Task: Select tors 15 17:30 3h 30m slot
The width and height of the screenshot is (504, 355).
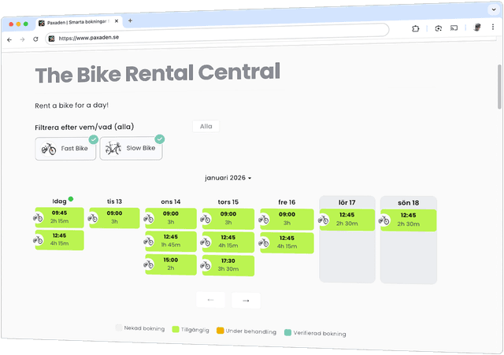Action: click(228, 265)
